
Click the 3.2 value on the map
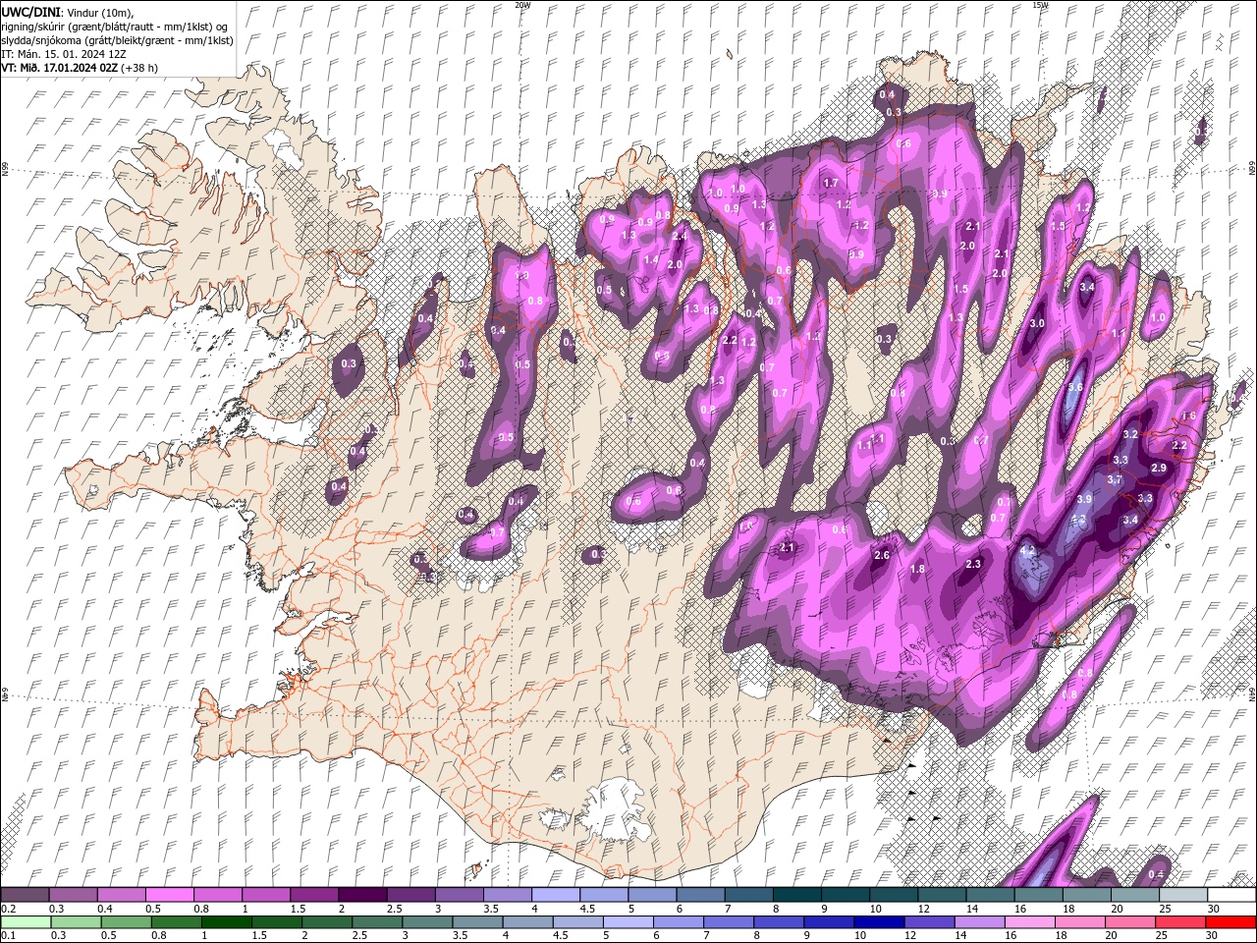pos(1129,434)
